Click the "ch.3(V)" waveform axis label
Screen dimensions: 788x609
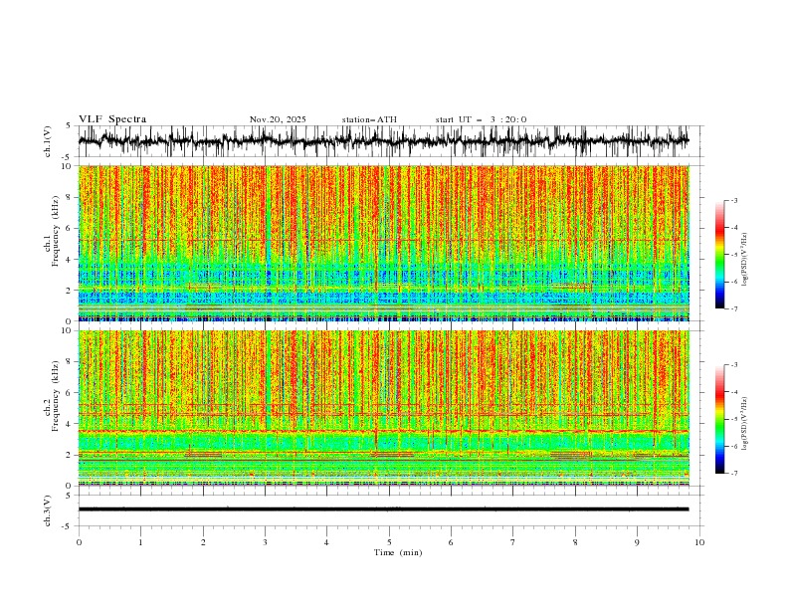click(48, 510)
